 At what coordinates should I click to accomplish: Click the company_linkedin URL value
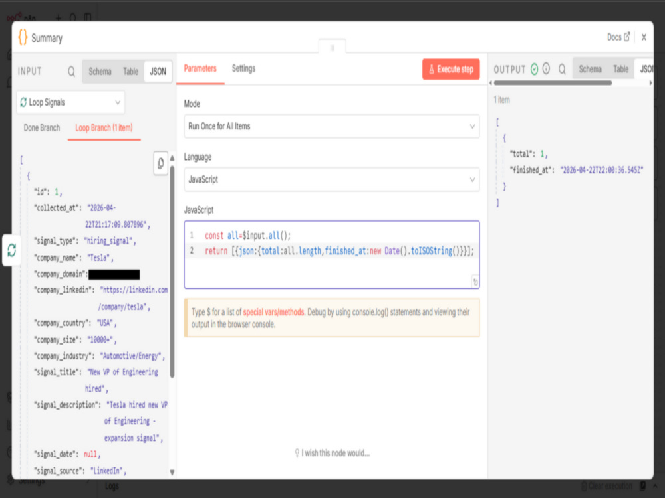[134, 298]
